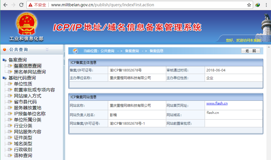Open the www.flash.cn link
271x160 pixels.
(217, 103)
